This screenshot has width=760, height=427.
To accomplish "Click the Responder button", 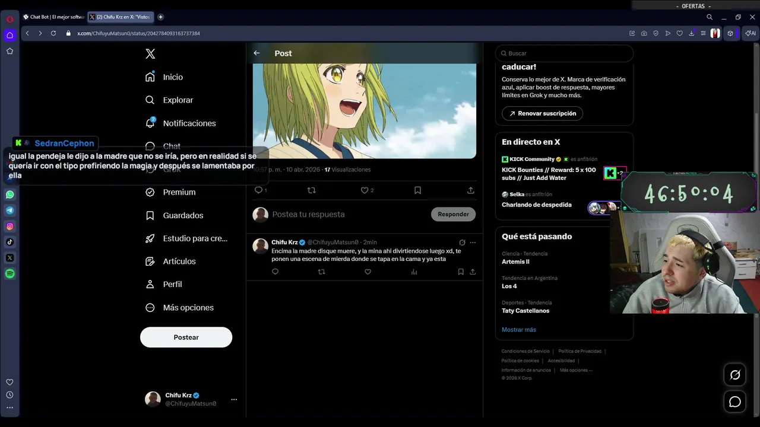I will 453,214.
